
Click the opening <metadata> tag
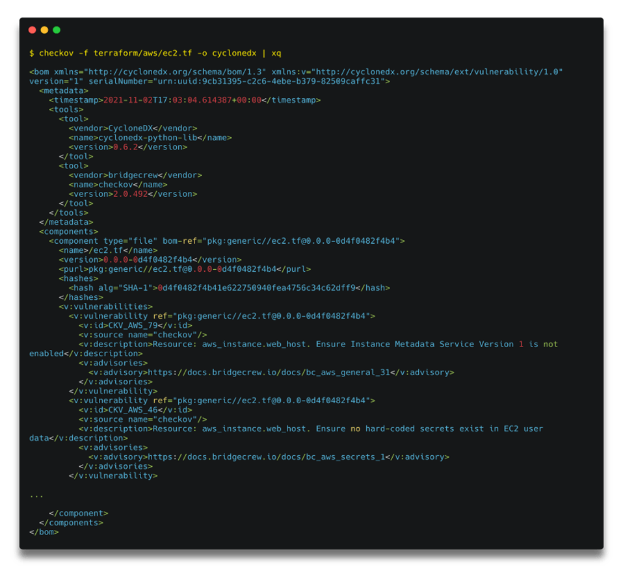64,91
